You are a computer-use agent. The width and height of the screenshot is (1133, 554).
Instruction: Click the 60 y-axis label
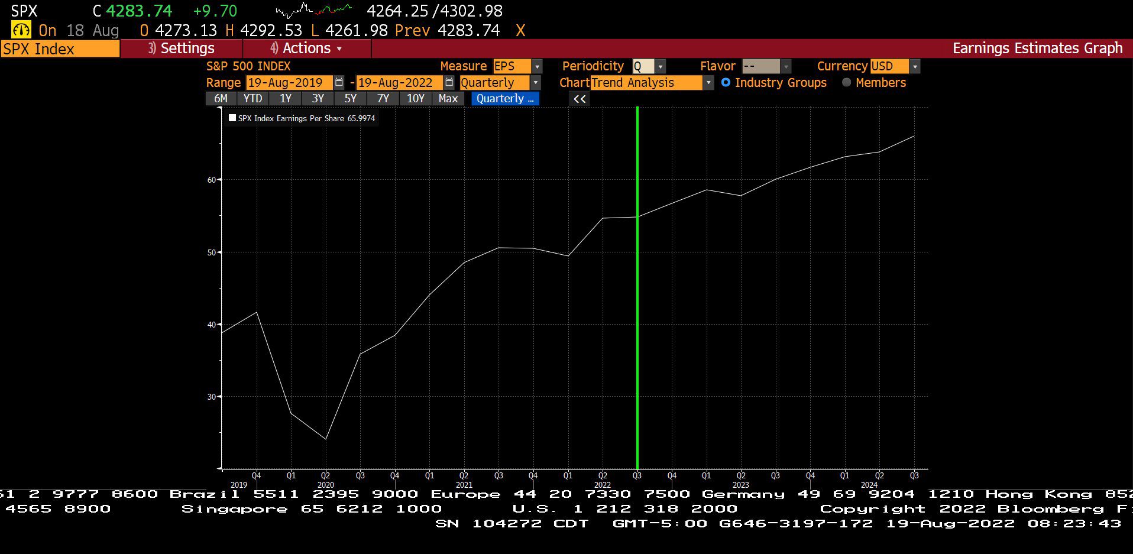click(212, 180)
